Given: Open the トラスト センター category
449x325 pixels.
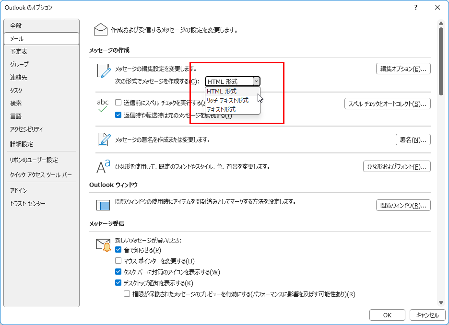Looking at the screenshot, I should coord(42,204).
